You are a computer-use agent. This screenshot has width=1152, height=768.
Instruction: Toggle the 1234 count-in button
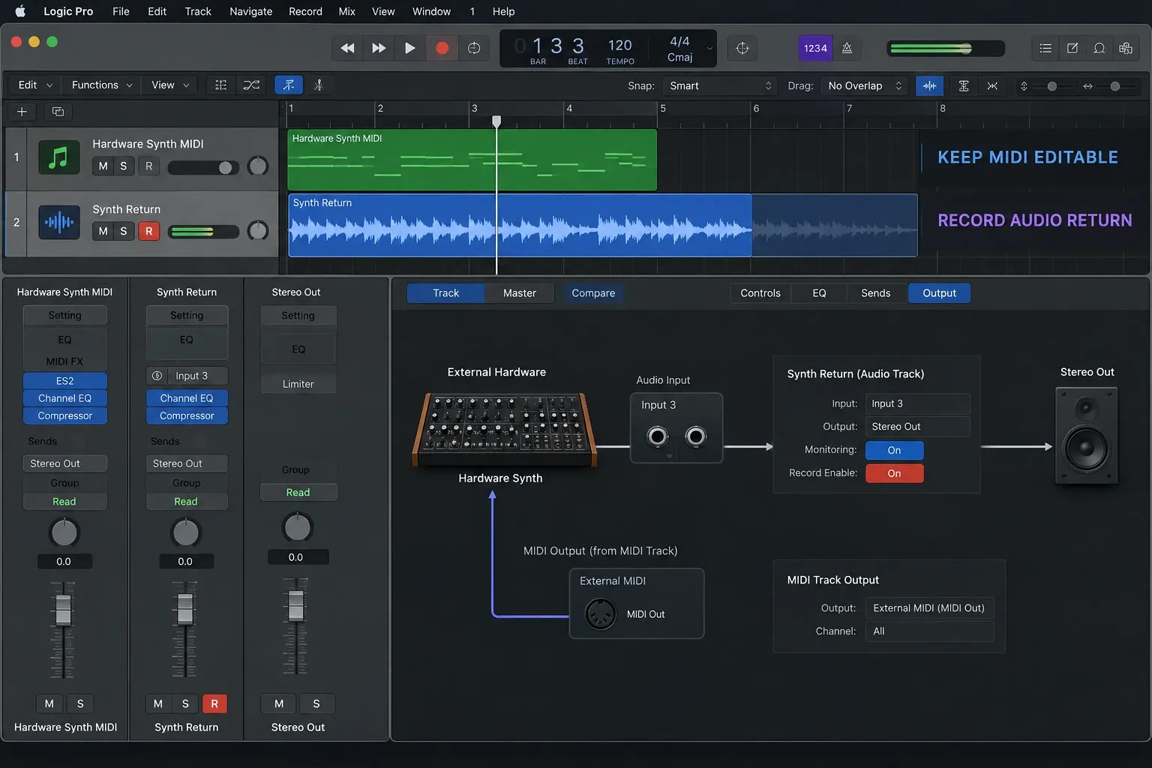coord(815,48)
